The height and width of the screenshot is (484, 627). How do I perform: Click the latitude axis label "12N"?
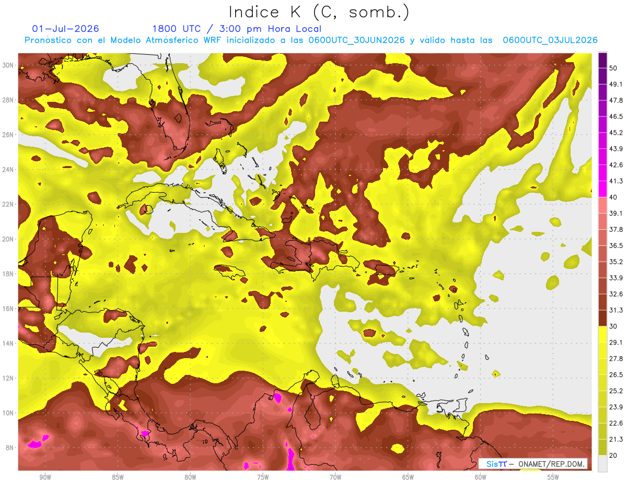tap(8, 378)
